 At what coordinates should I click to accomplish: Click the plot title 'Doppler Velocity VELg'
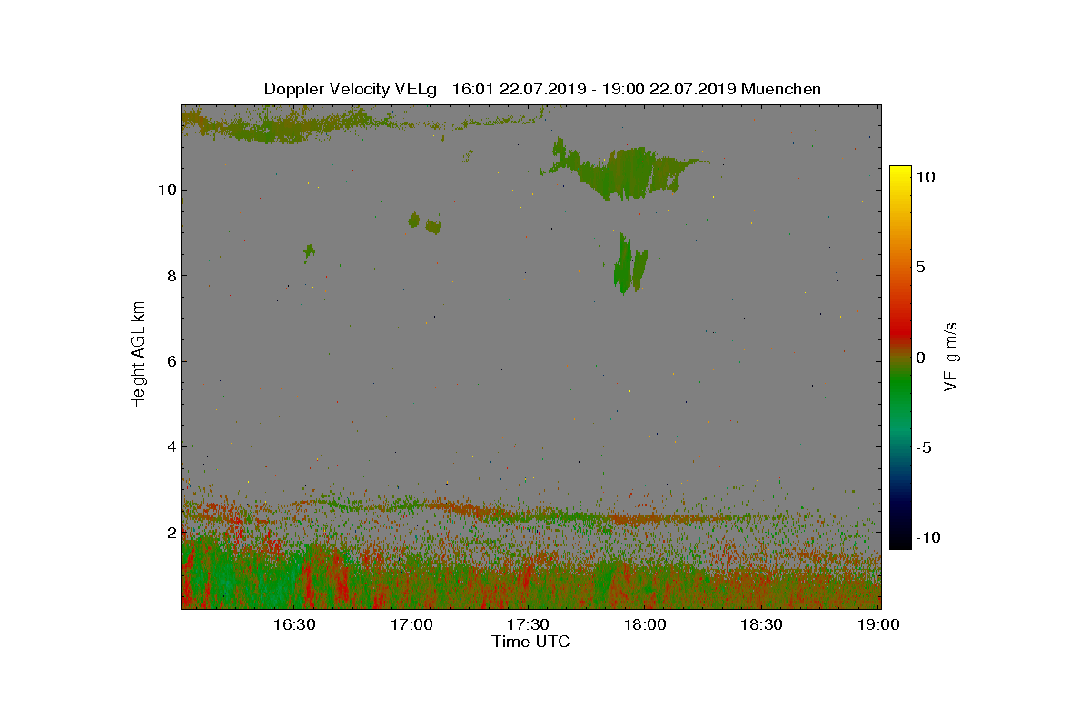click(x=350, y=89)
